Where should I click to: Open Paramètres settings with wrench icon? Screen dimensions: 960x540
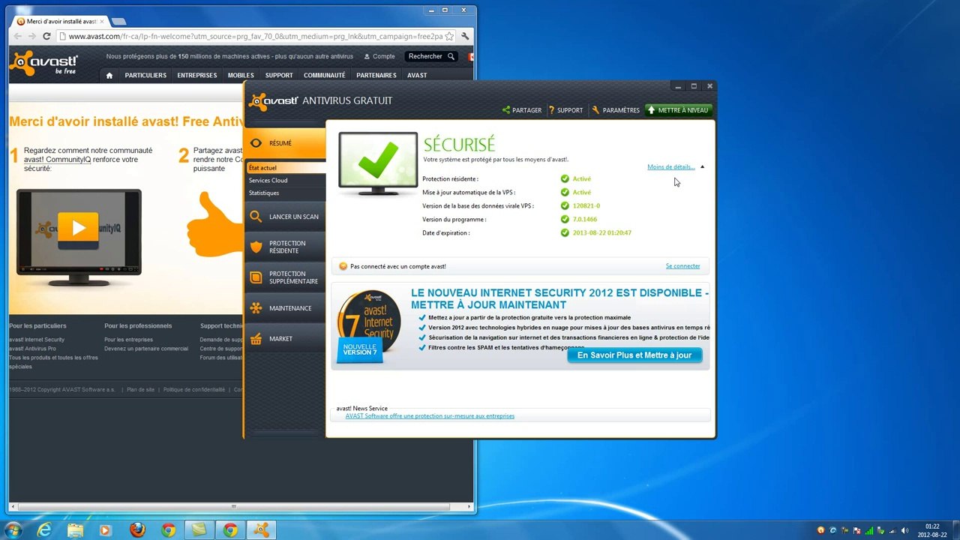(616, 110)
